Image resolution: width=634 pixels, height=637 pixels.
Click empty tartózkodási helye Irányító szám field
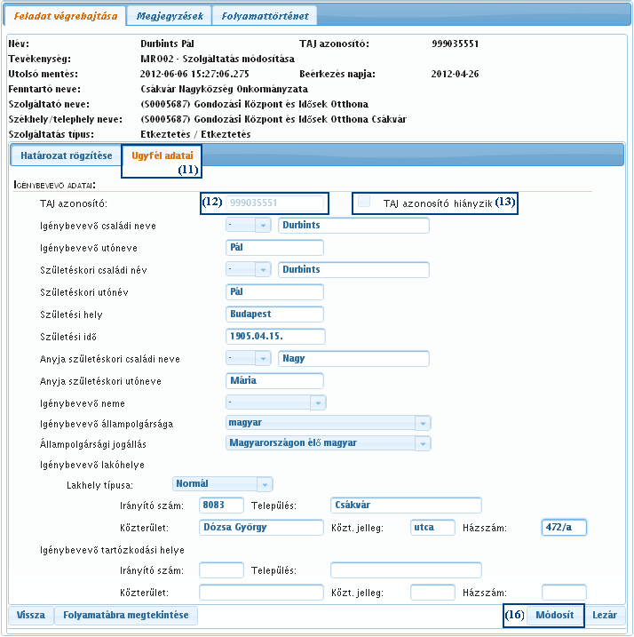point(221,570)
